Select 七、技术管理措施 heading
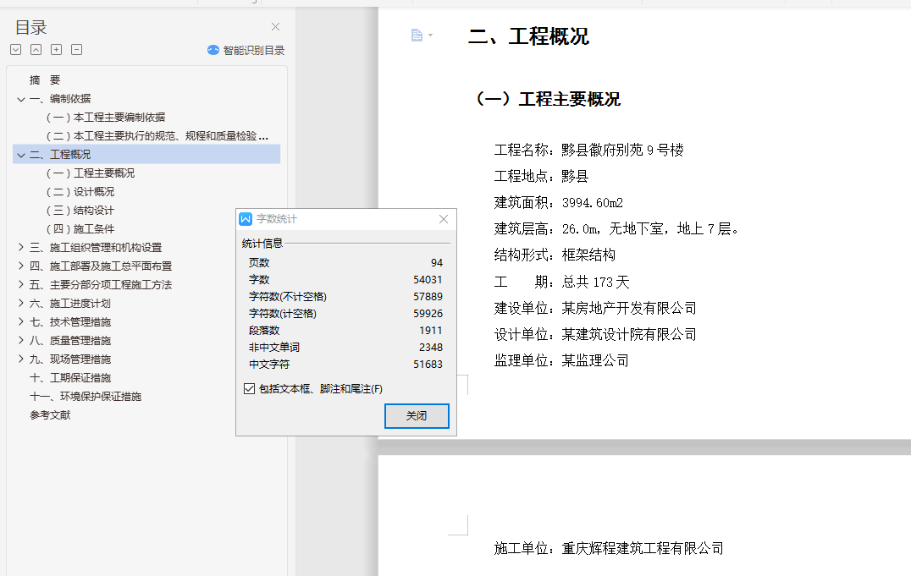This screenshot has width=911, height=576. click(70, 321)
